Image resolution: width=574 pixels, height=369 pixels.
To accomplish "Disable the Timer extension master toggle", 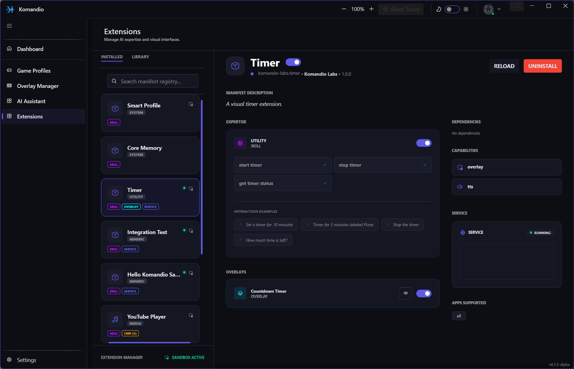I will click(293, 62).
